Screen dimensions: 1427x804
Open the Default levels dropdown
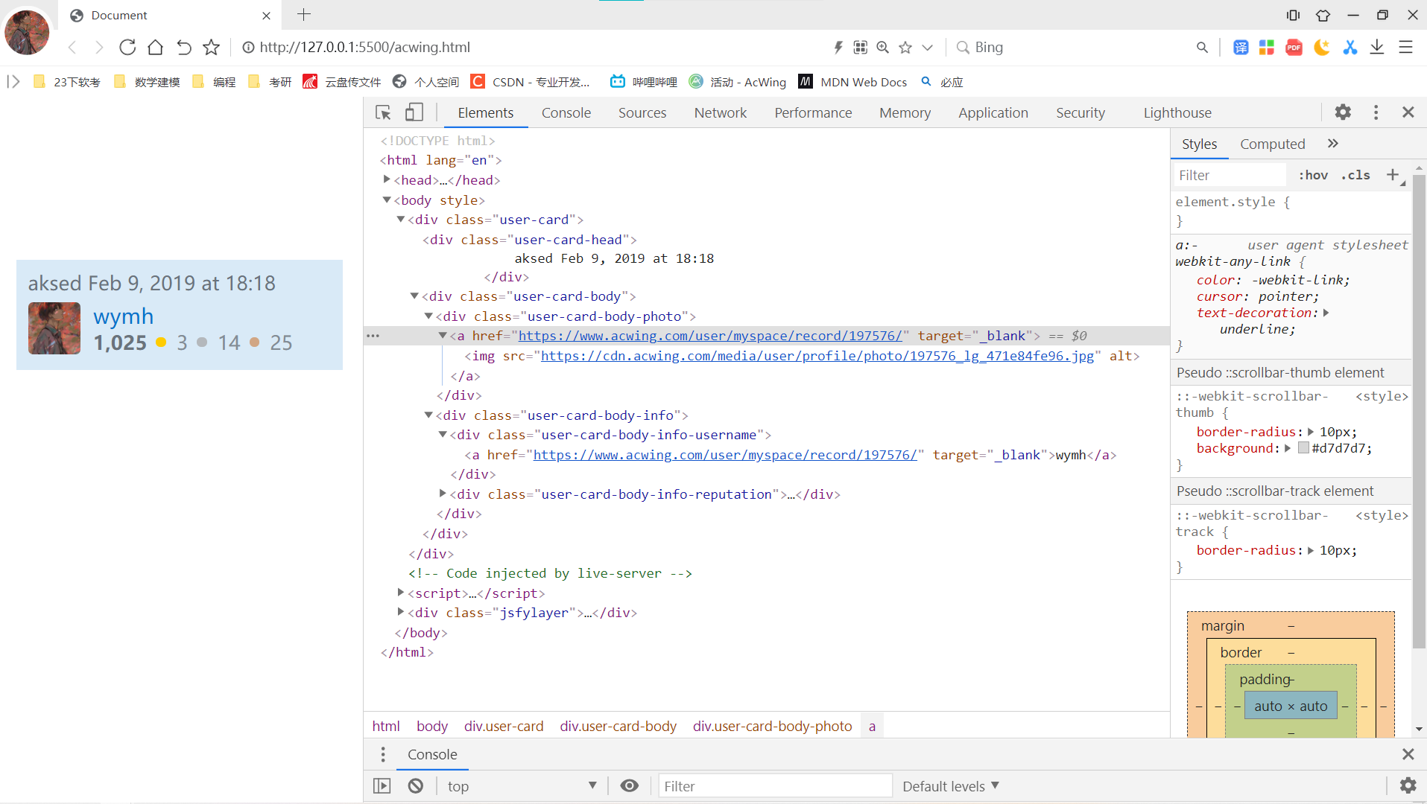pyautogui.click(x=951, y=786)
